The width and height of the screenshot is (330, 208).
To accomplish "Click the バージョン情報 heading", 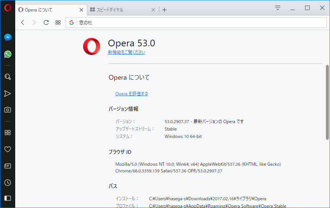I will pyautogui.click(x=123, y=109).
